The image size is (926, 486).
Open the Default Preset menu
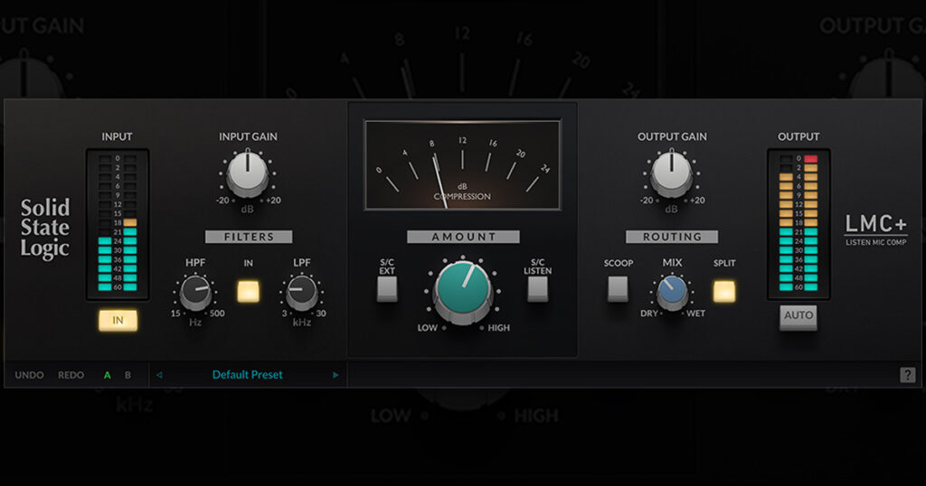coord(248,375)
